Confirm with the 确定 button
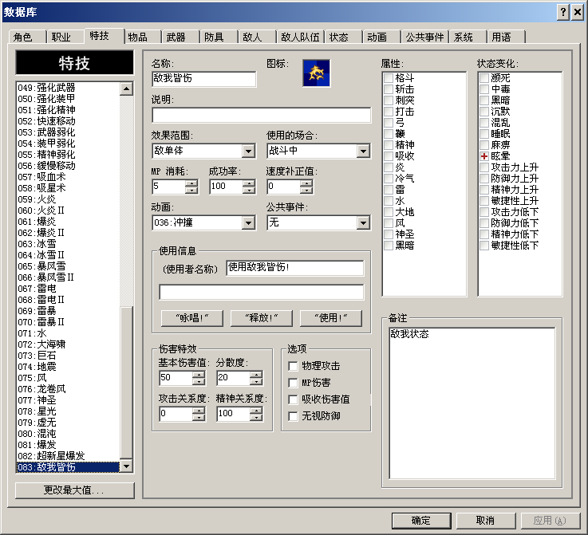Viewport: 588px width, 535px height. (421, 521)
